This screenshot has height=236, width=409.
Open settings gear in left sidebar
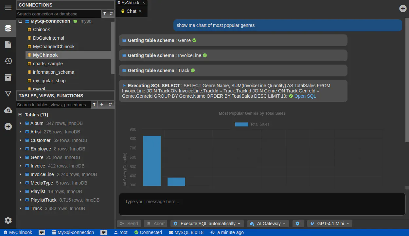click(8, 220)
